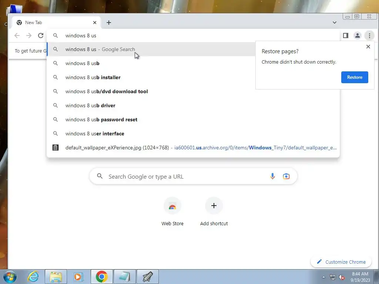Click the Restore button in the popup
This screenshot has height=284, width=379.
(x=355, y=77)
